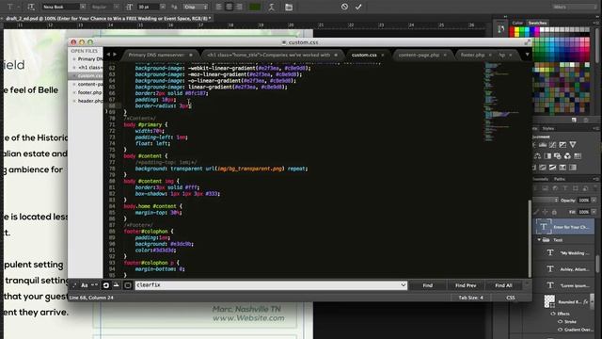Select right align text icon
Image resolution: width=602 pixels, height=339 pixels.
pos(239,7)
